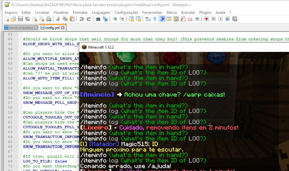Click the '#Should we block shops' comment line
The height and width of the screenshot is (171, 289).
point(156,39)
